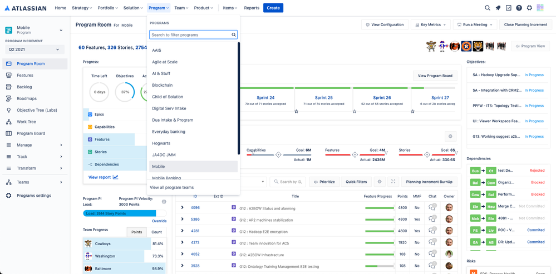Select Blockchain from the programs list
Screen dimensions: 556x274
[x=163, y=85]
